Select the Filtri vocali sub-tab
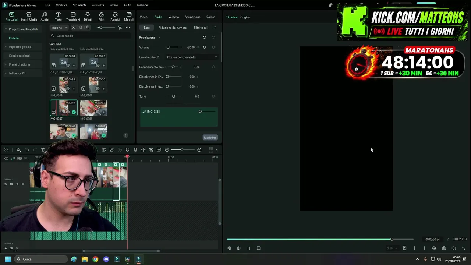471x265 pixels. [x=201, y=28]
